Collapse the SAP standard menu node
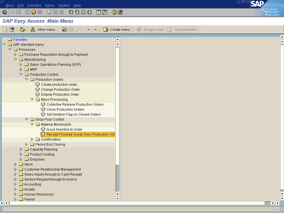 point(4,44)
